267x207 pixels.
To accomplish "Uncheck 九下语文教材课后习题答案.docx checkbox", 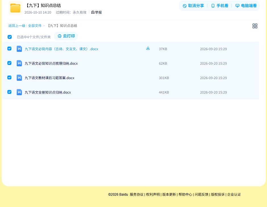I will (9, 77).
